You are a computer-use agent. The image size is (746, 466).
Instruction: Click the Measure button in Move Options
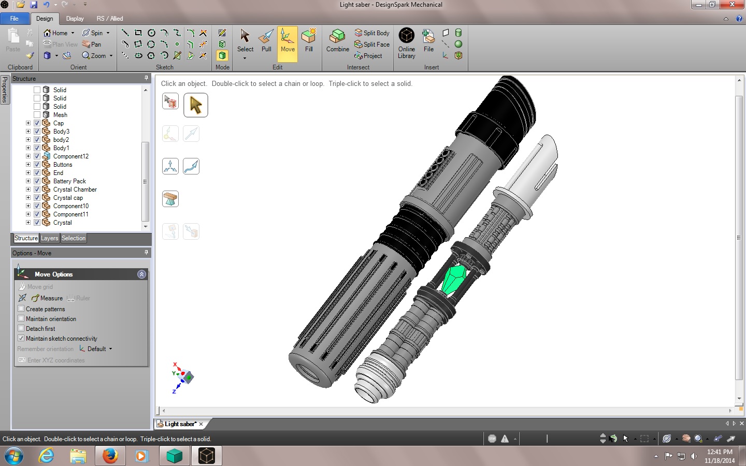47,298
